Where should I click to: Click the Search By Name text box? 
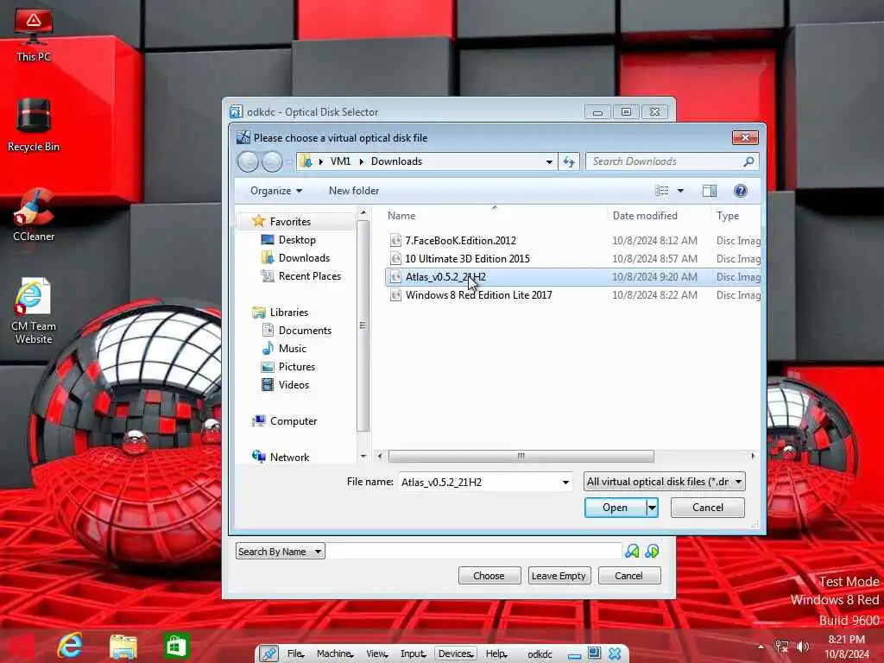click(x=474, y=552)
